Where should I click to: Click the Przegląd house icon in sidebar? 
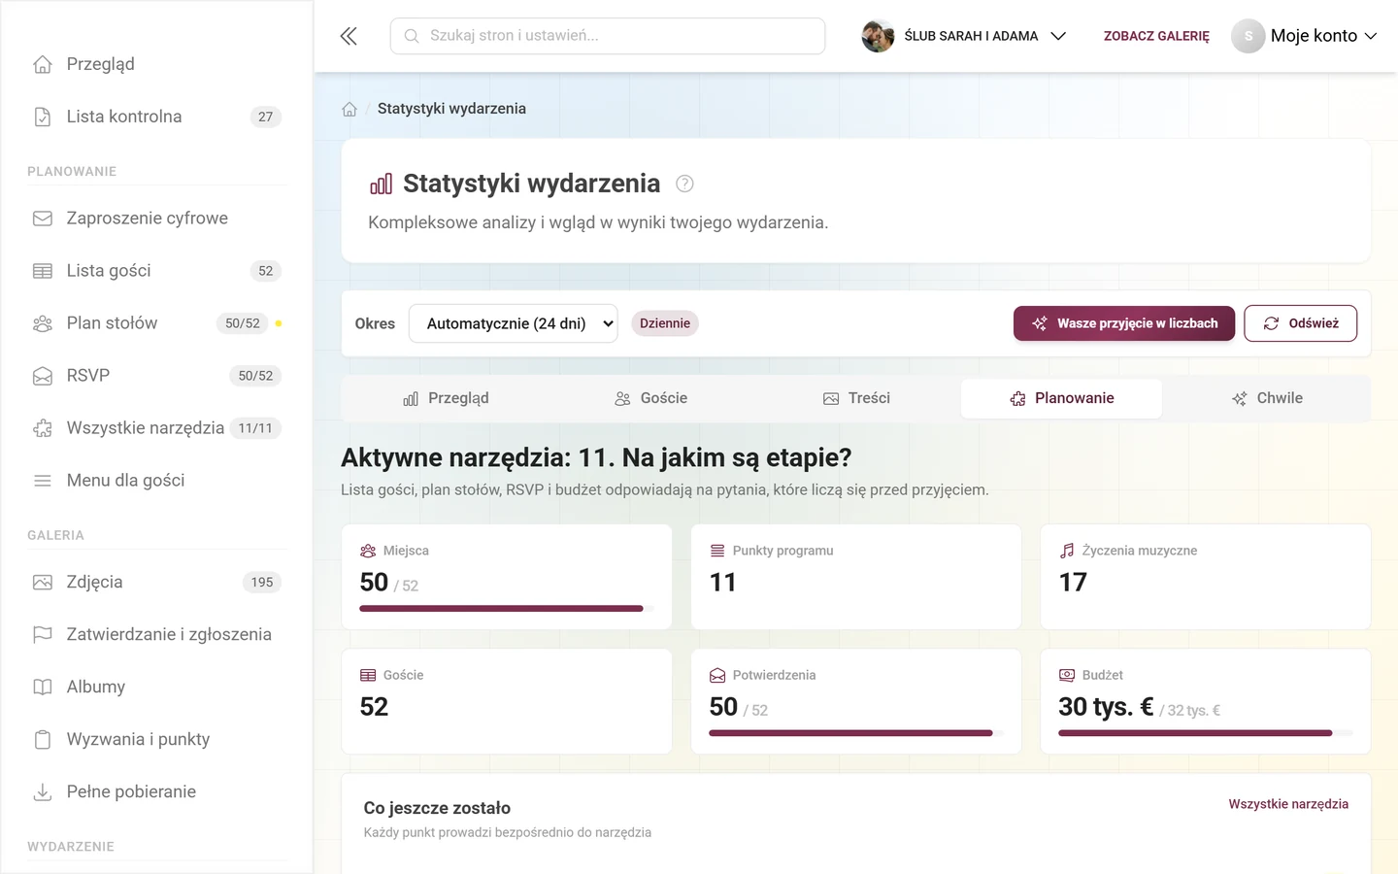coord(43,64)
